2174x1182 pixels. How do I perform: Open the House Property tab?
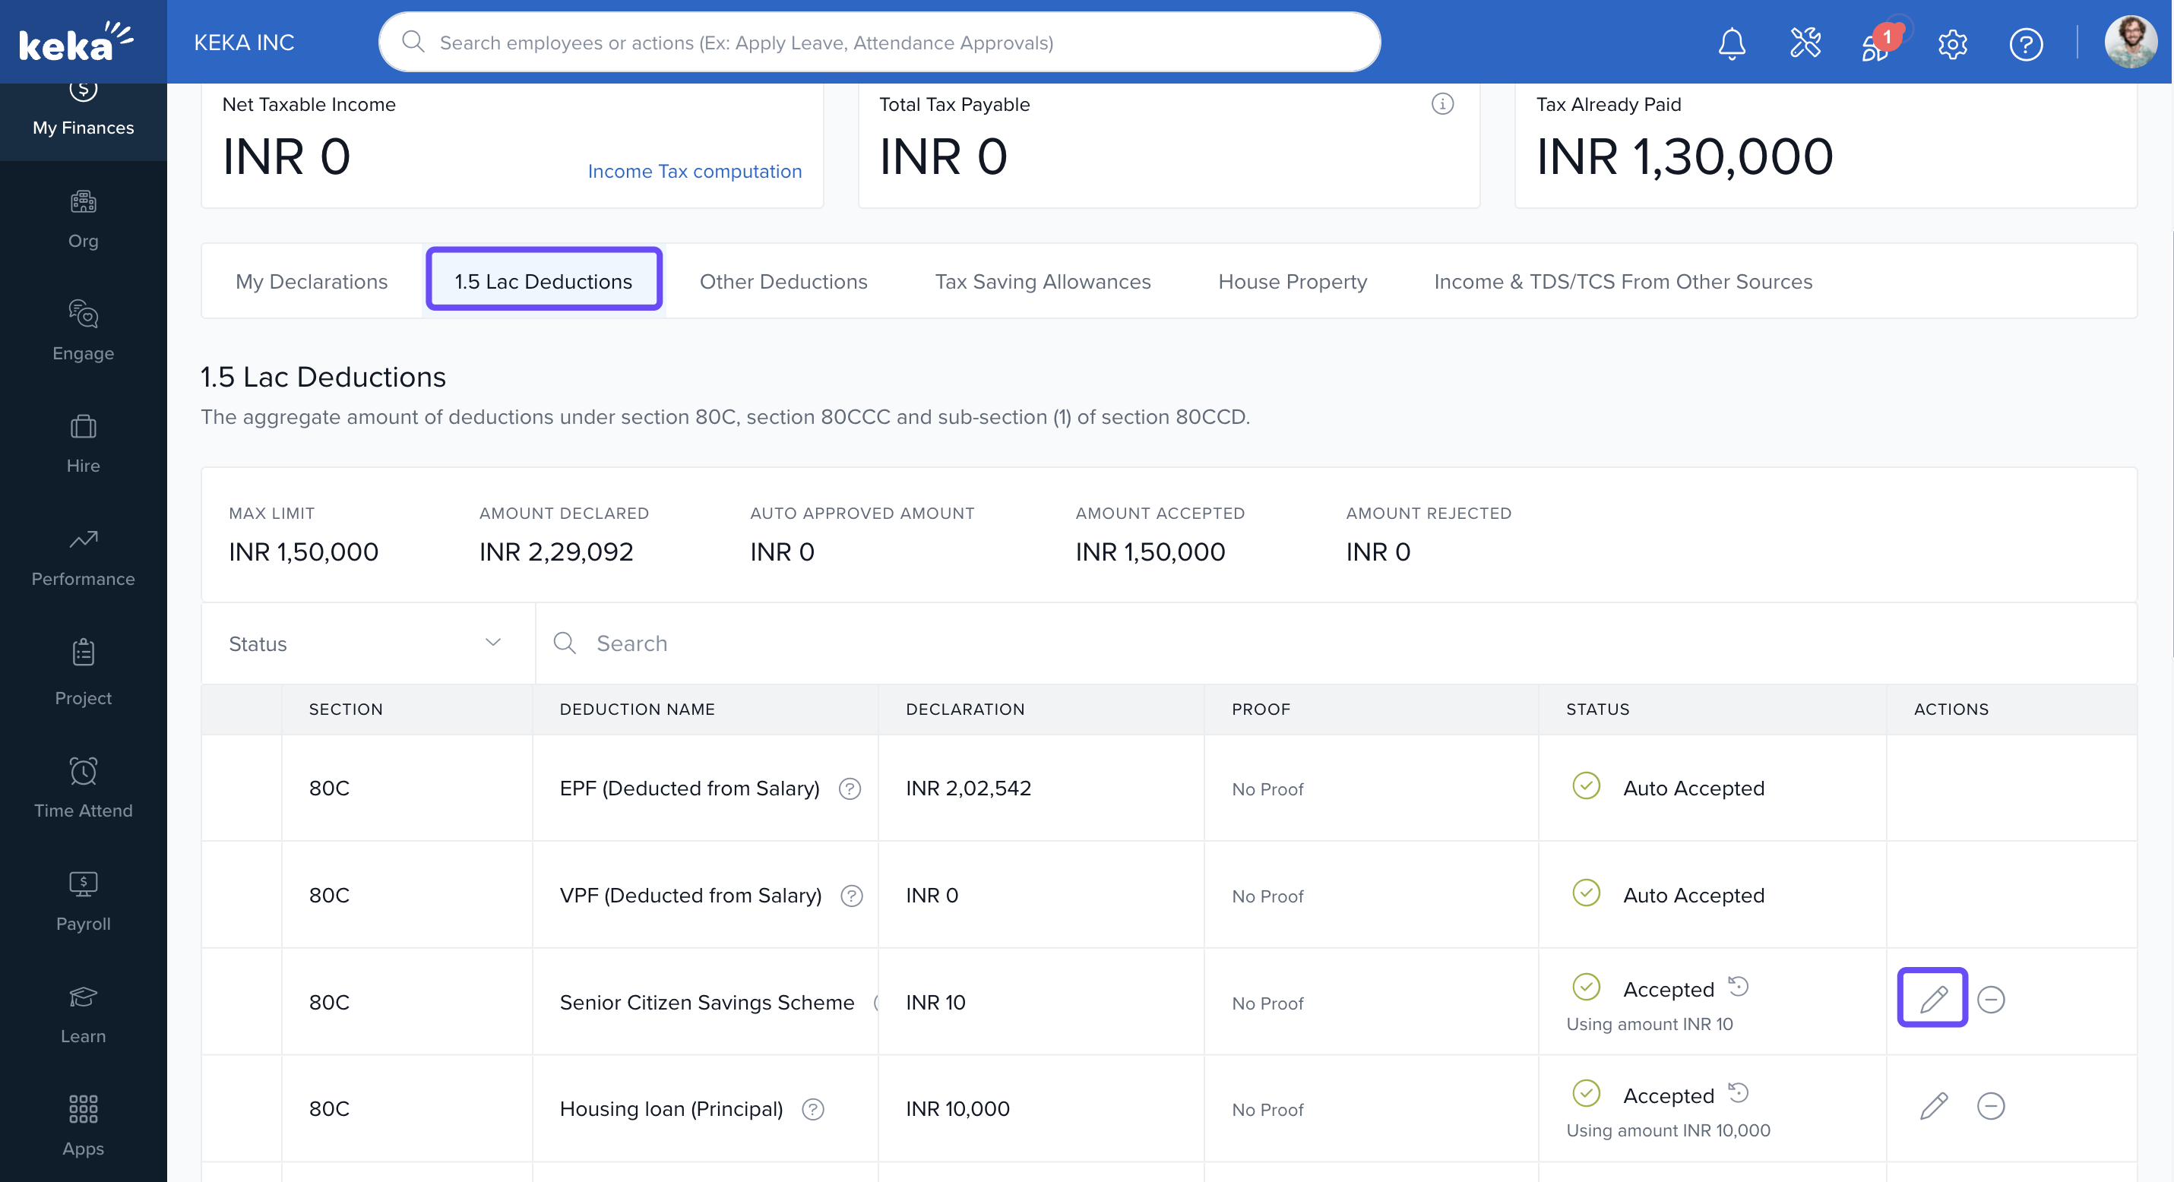pos(1291,282)
